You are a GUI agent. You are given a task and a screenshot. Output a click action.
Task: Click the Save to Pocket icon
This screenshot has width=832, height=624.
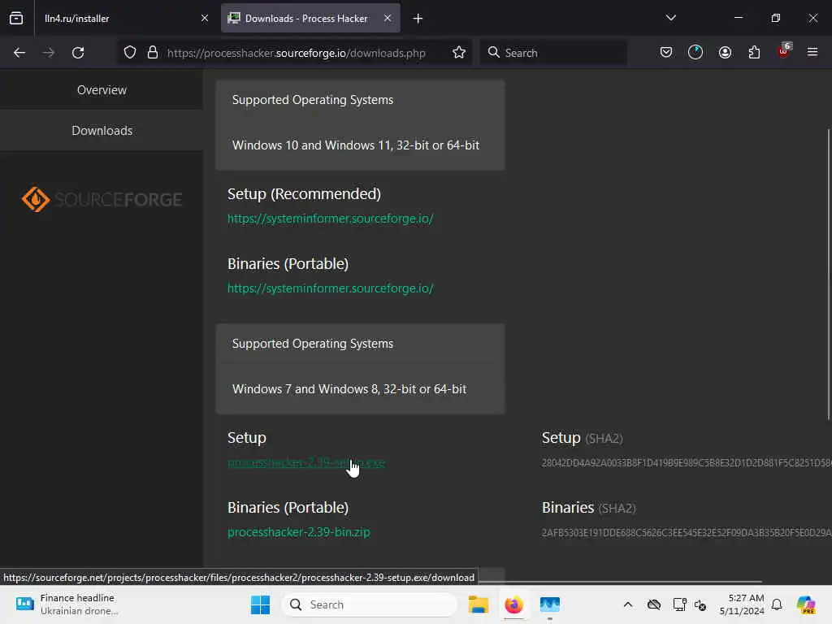666,53
